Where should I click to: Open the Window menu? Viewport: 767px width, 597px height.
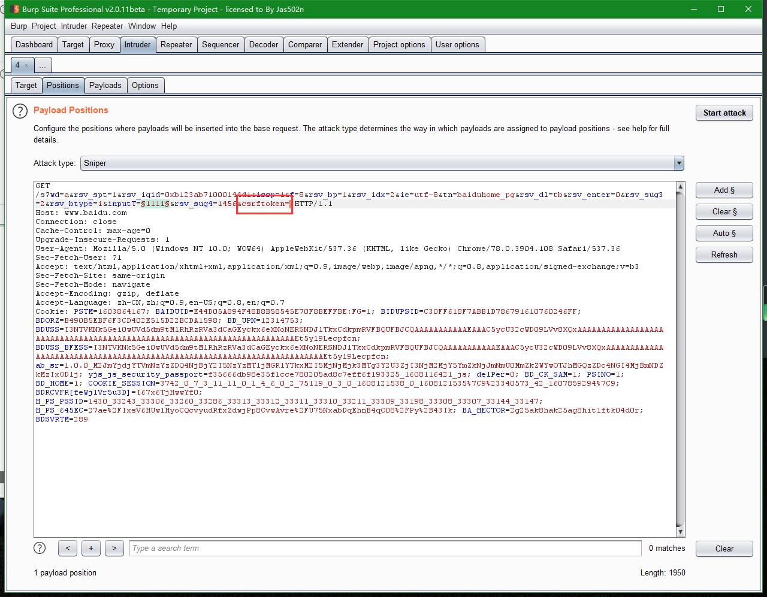[x=142, y=26]
